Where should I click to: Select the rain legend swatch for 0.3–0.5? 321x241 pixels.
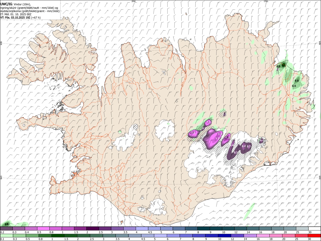(20, 235)
